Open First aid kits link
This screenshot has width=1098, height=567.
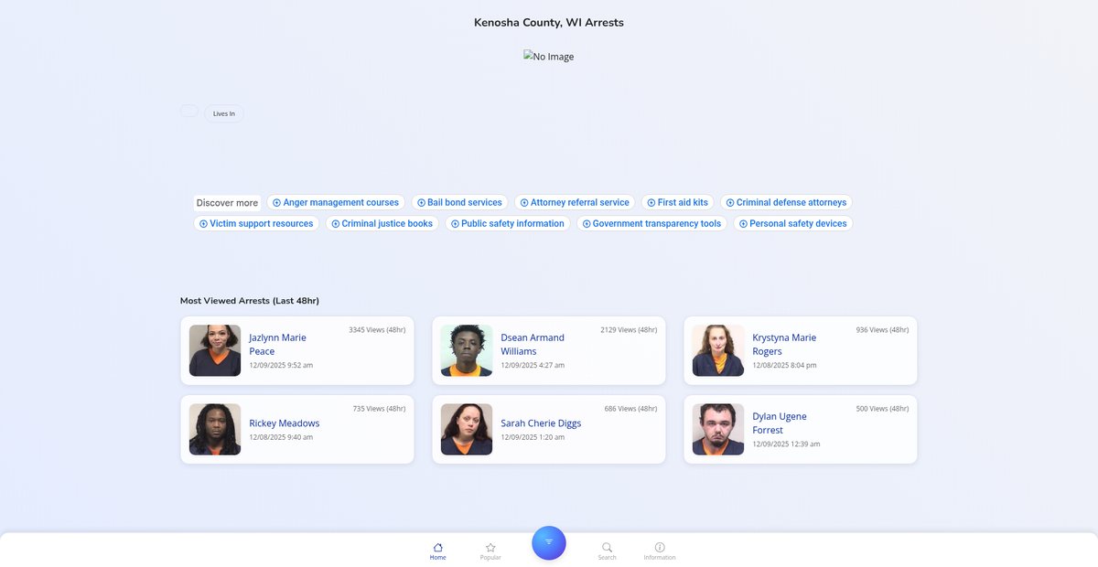click(x=678, y=202)
